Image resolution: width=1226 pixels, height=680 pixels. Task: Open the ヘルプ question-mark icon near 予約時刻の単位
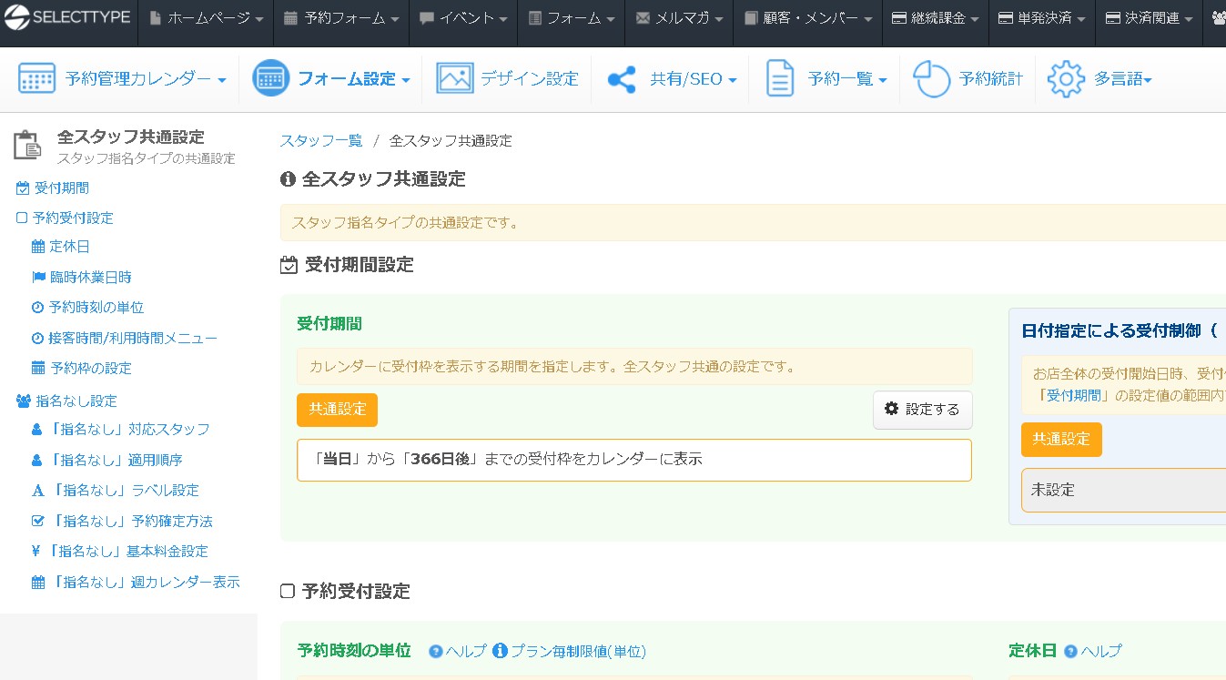[x=435, y=651]
